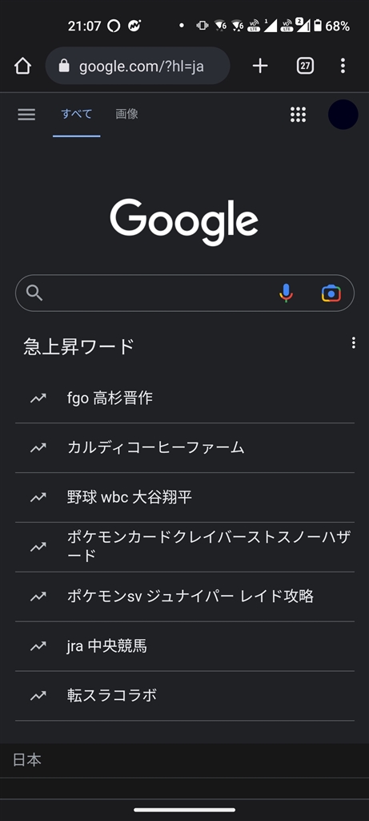Image resolution: width=369 pixels, height=821 pixels.
Task: Open 野球 wbc 大谷翔平 trending search
Action: (x=185, y=497)
